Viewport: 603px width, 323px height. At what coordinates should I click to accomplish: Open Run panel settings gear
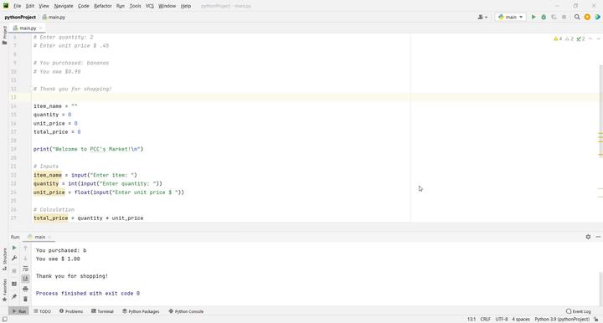pyautogui.click(x=588, y=237)
